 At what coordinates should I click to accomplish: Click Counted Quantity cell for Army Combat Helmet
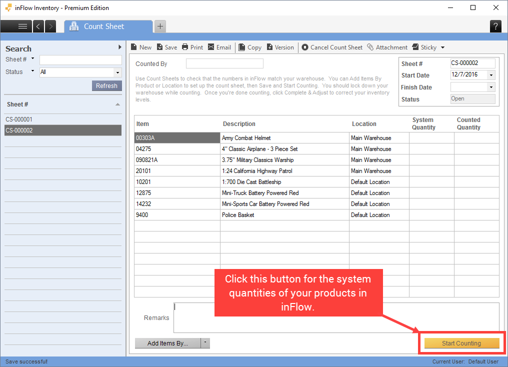476,137
